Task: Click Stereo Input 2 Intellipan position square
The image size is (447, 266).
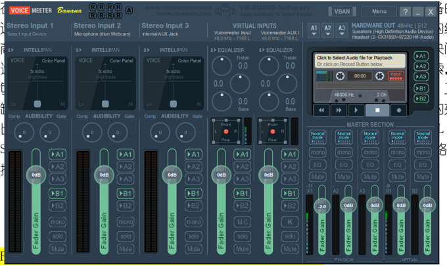Action: click(x=105, y=104)
